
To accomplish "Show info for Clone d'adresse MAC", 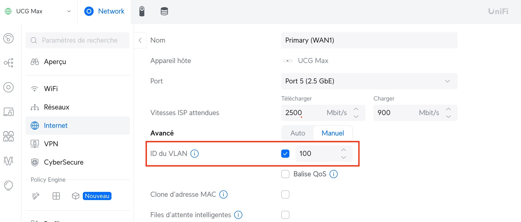I will (x=223, y=194).
